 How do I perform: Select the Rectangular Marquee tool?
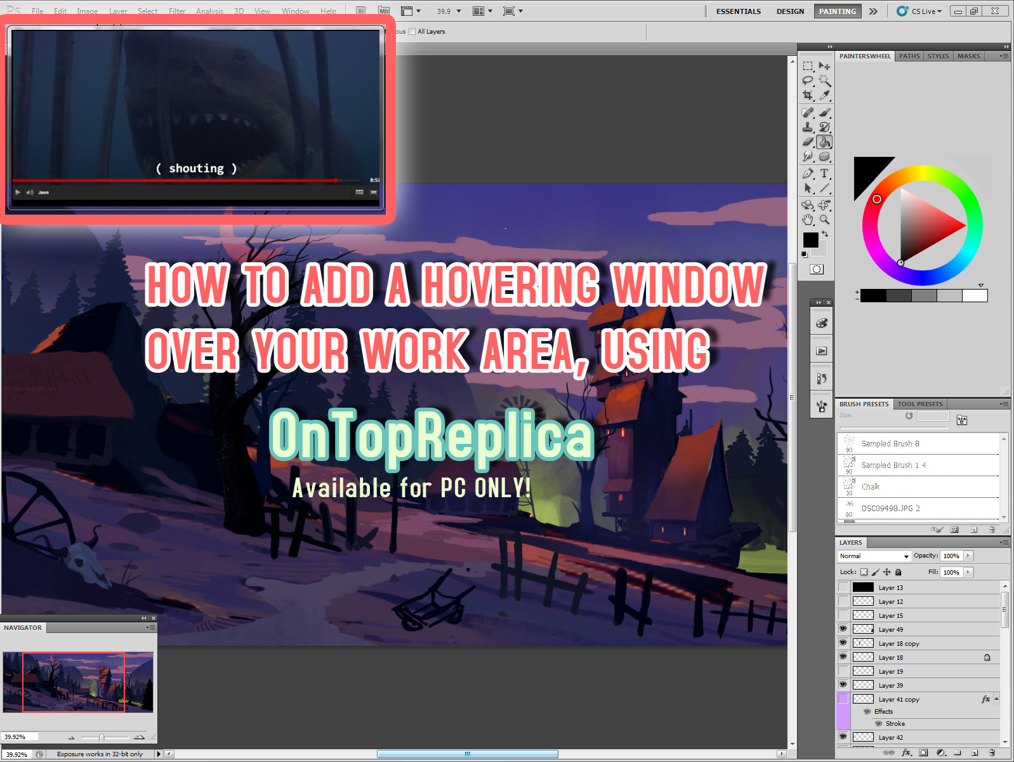(x=808, y=66)
